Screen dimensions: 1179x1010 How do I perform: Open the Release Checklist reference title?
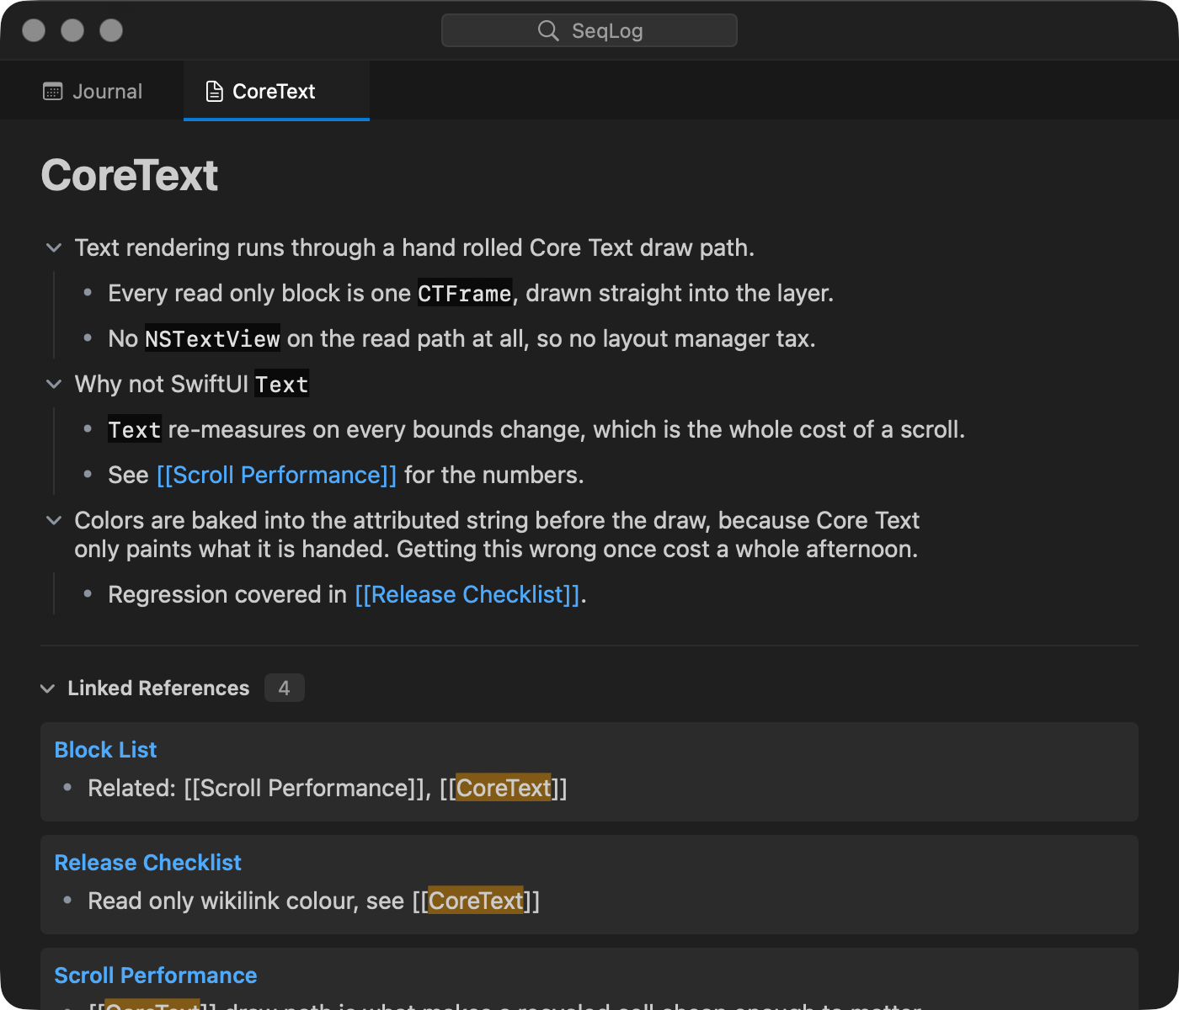click(x=147, y=862)
